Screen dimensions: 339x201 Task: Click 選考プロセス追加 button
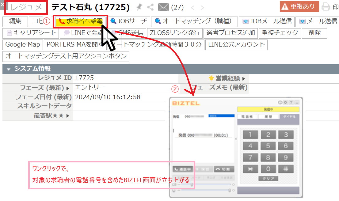coord(230,33)
